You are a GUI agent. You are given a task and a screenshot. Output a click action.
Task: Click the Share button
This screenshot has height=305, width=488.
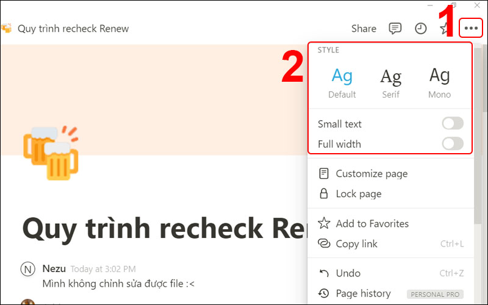[x=364, y=28]
